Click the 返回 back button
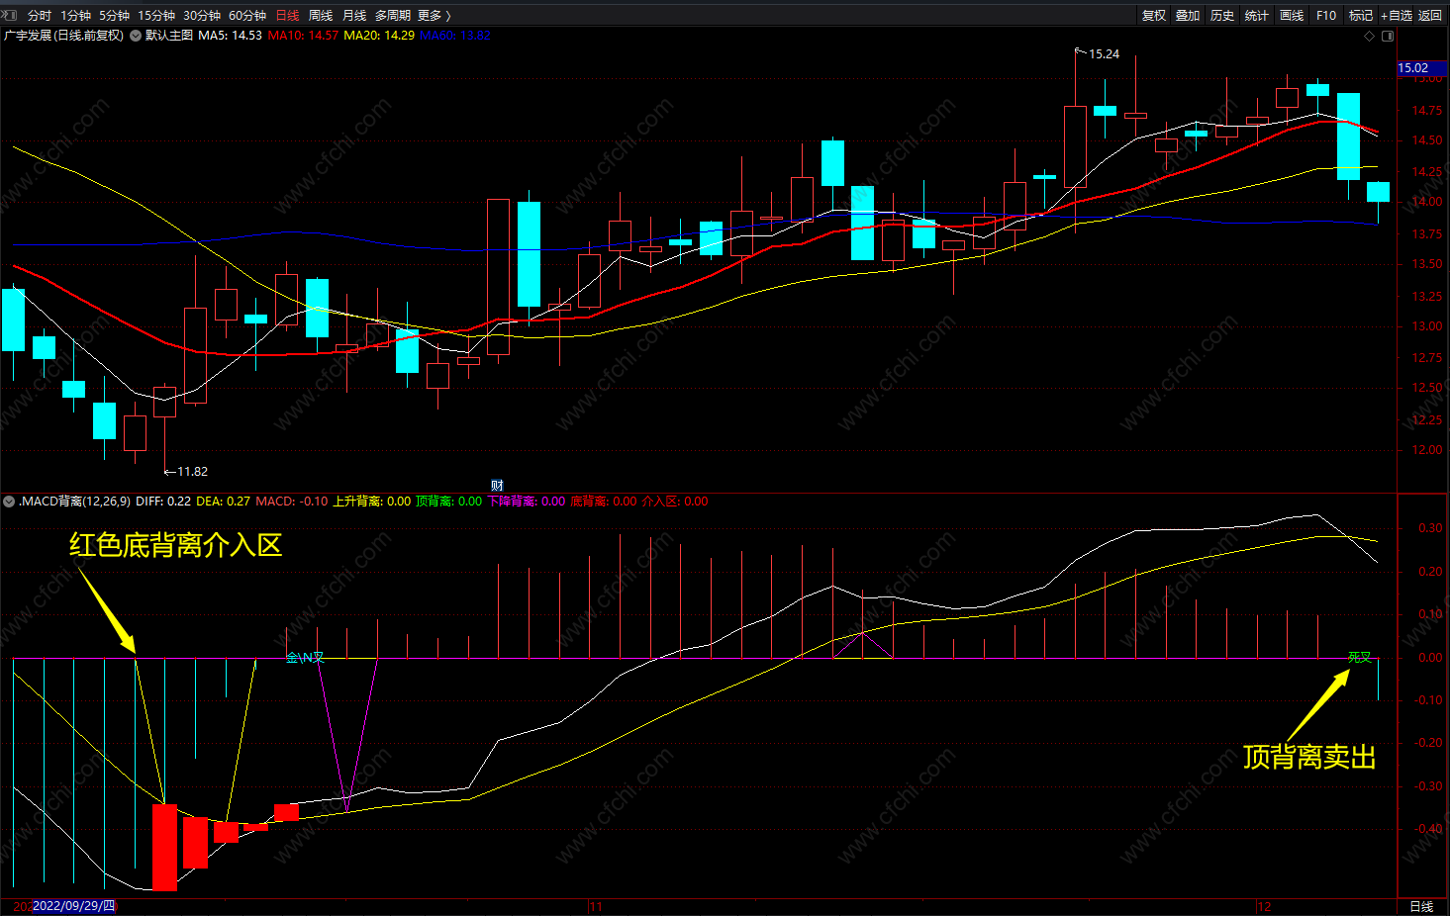The width and height of the screenshot is (1450, 916). pos(1430,15)
